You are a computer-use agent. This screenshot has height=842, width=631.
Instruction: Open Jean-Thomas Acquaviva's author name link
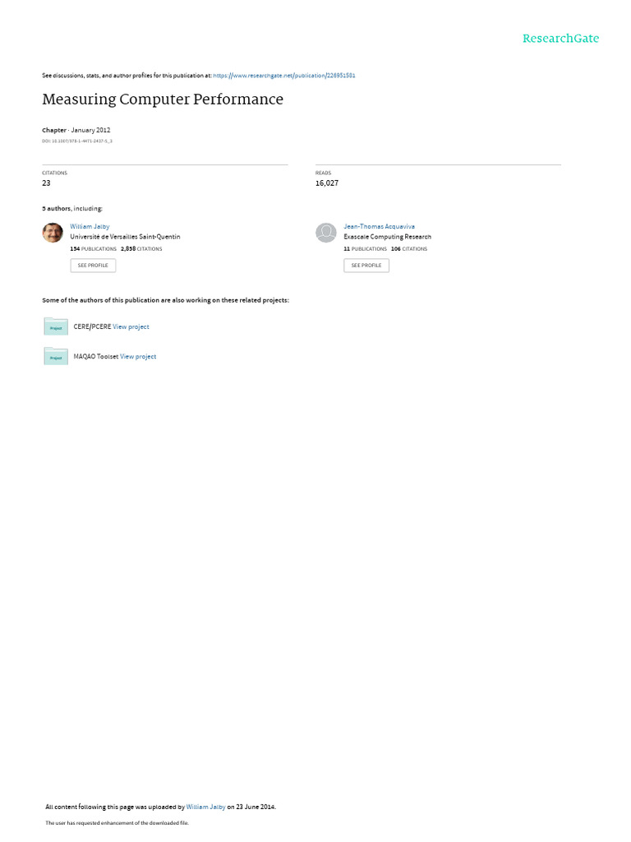click(x=379, y=227)
